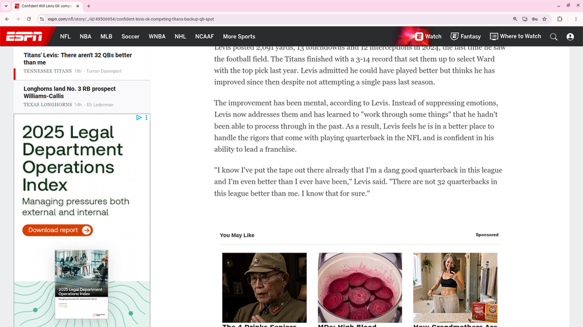
Task: Open the NHL navigation menu
Action: click(180, 37)
